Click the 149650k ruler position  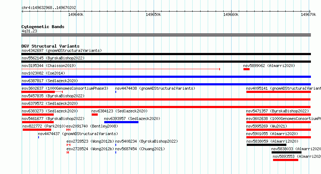[153, 14]
